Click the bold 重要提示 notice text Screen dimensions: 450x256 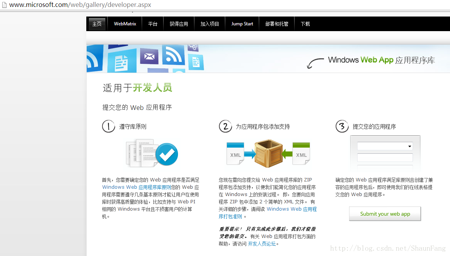[x=267, y=233]
